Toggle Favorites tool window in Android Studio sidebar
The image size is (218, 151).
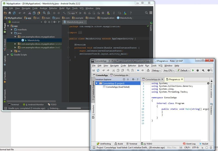(x=5, y=77)
